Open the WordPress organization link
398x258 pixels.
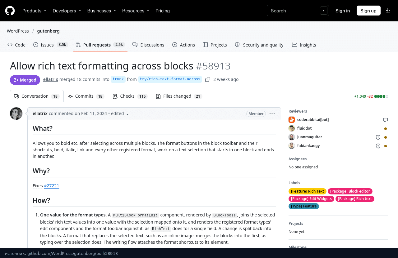18,31
